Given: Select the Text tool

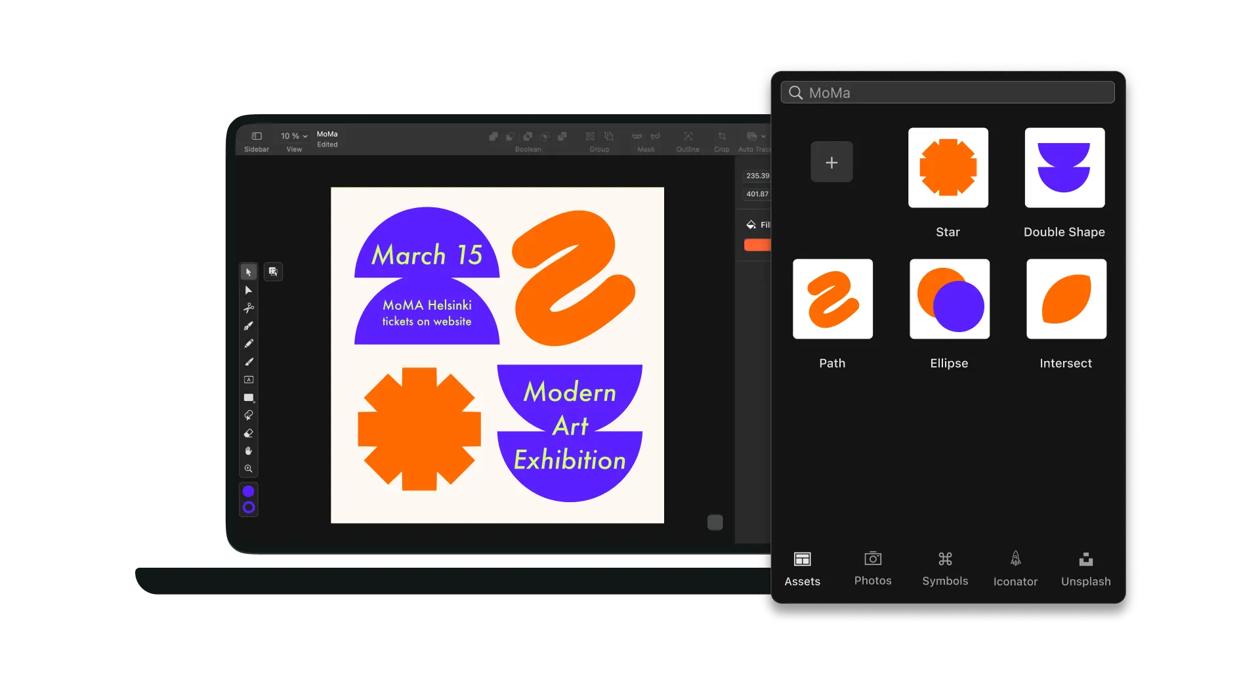Looking at the screenshot, I should click(x=249, y=379).
